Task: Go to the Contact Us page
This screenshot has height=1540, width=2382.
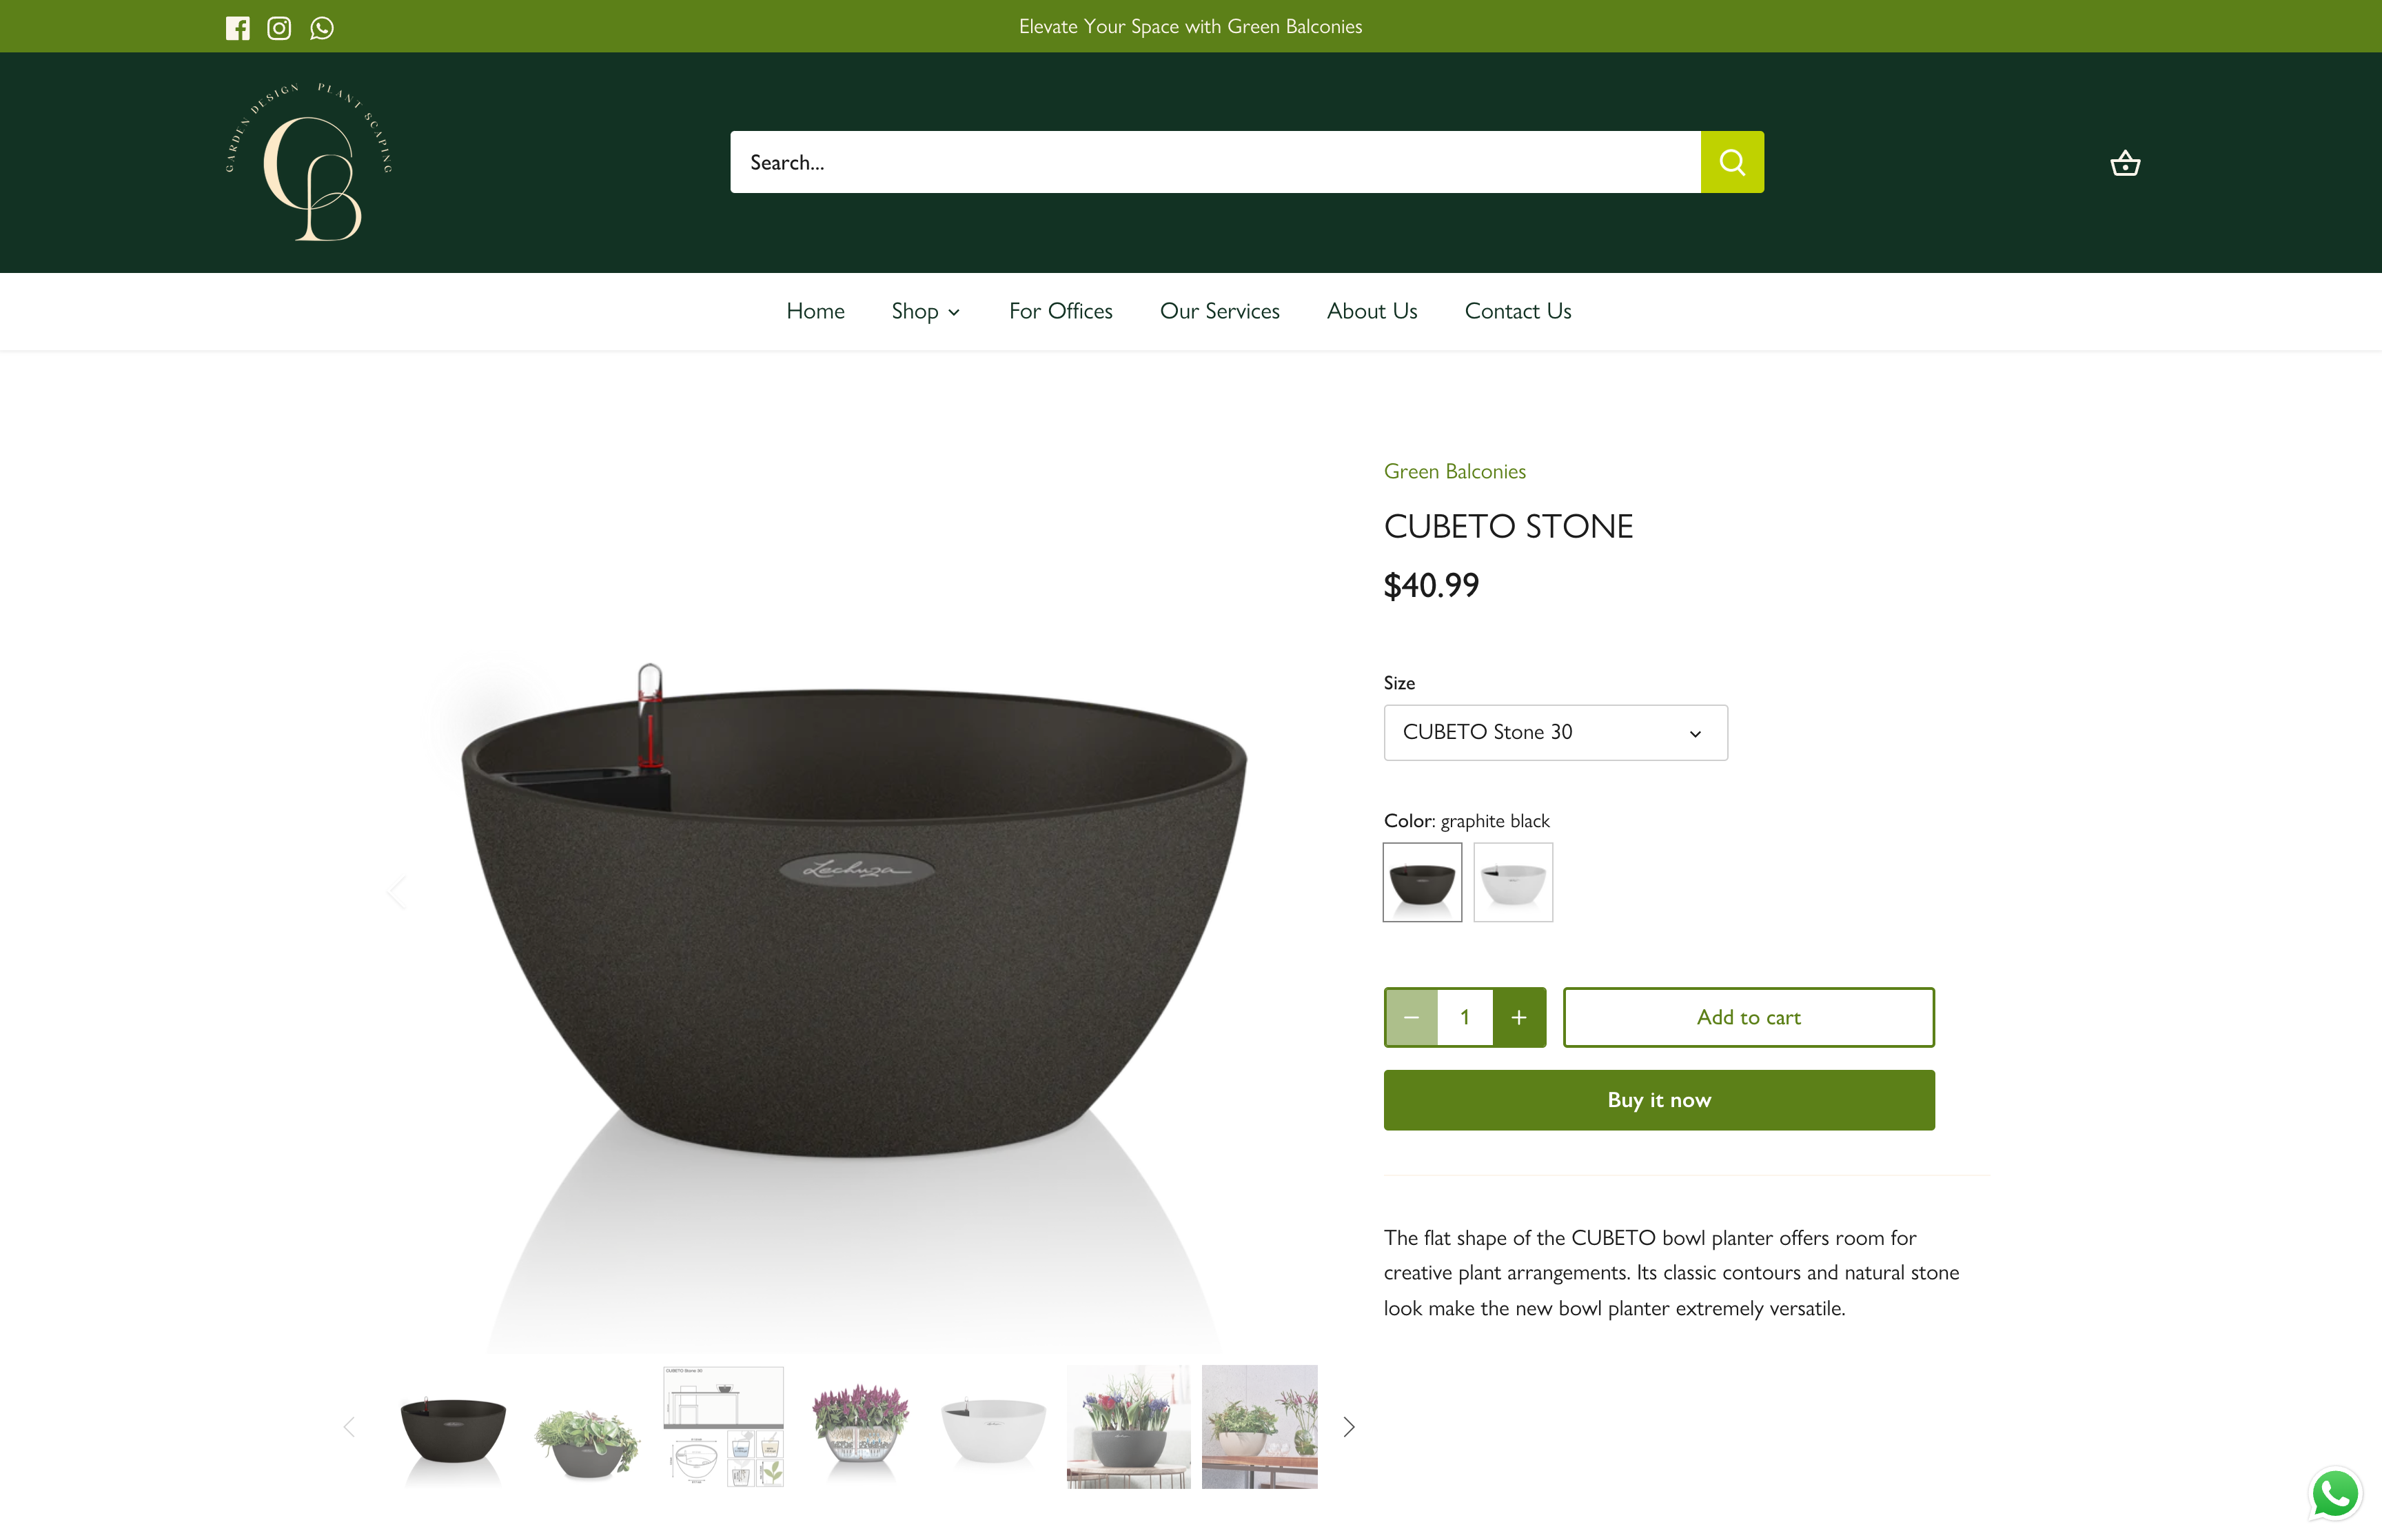Action: 1518,311
